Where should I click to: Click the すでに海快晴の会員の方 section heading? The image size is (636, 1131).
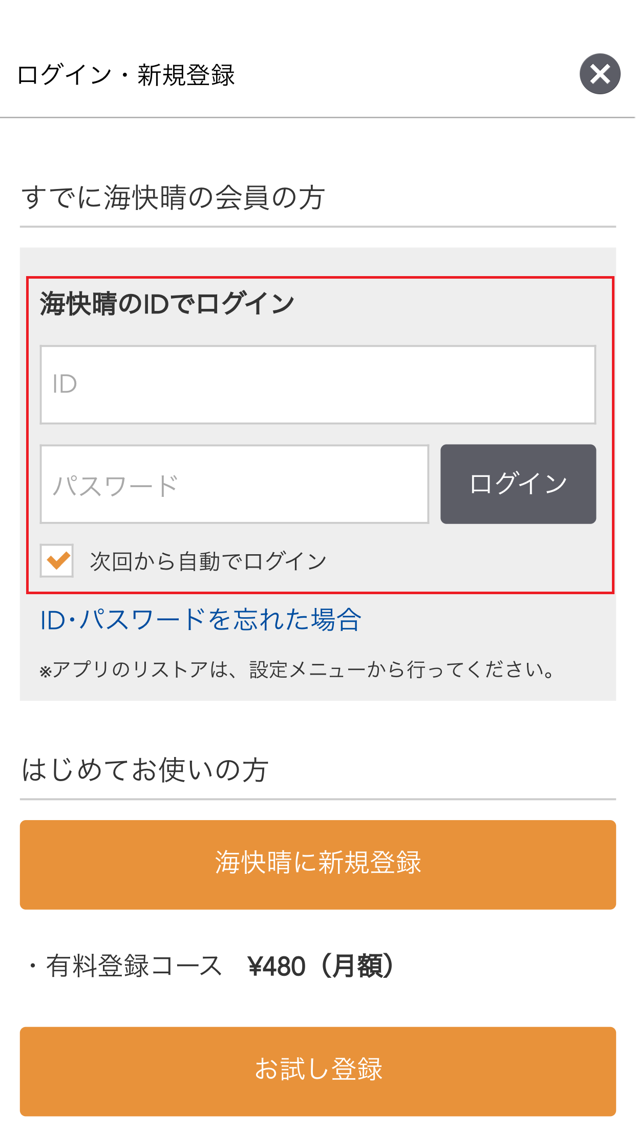click(173, 197)
